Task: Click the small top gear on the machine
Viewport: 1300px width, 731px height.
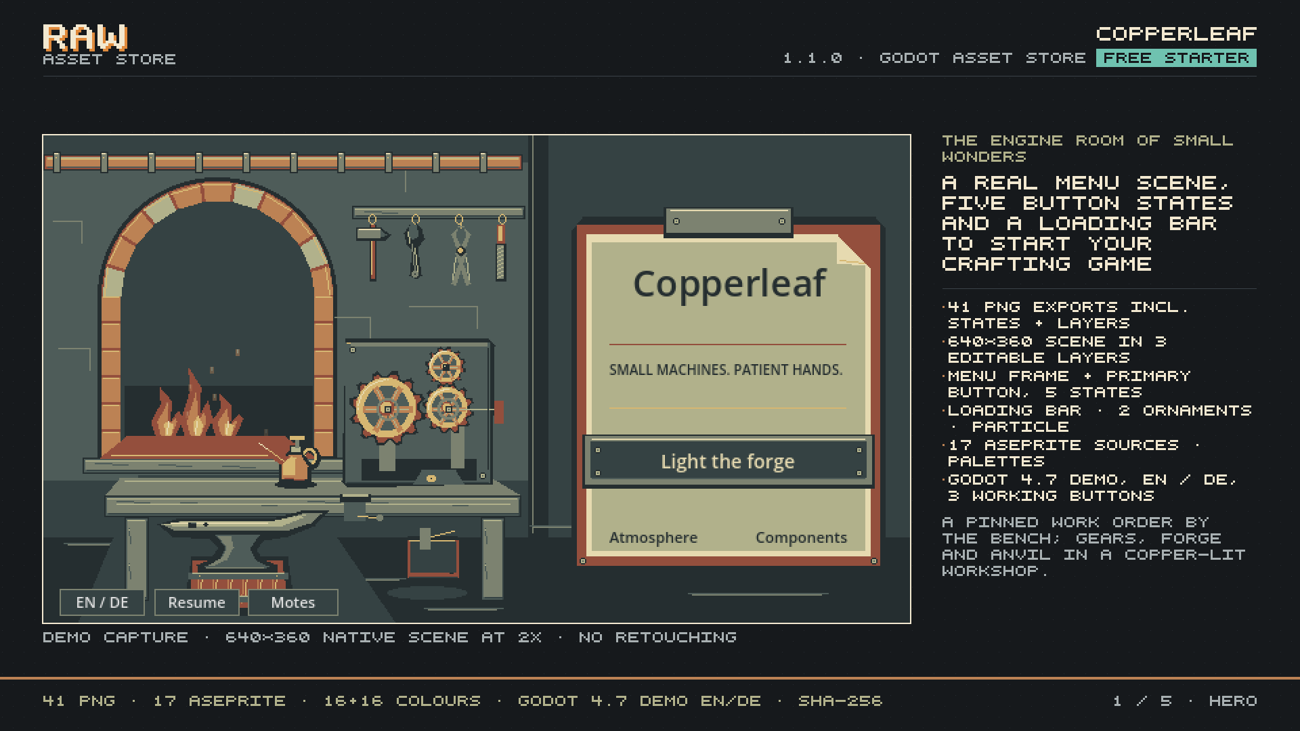Action: click(446, 367)
